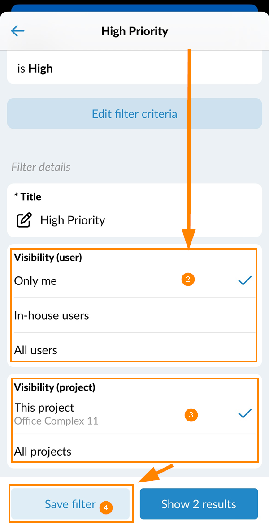This screenshot has height=529, width=269.
Task: Click the High Priority title text field
Action: tap(73, 220)
